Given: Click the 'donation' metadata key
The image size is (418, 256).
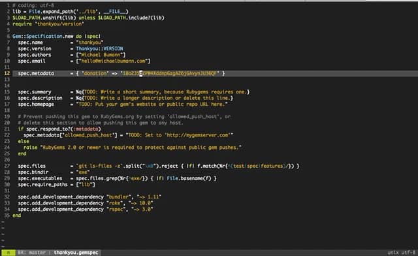Looking at the screenshot, I should pos(95,73).
